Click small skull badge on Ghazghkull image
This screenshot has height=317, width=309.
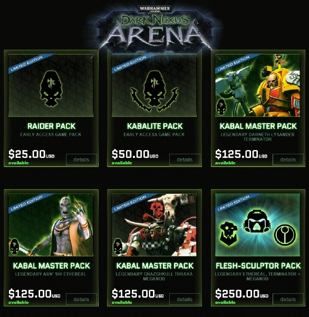click(118, 246)
